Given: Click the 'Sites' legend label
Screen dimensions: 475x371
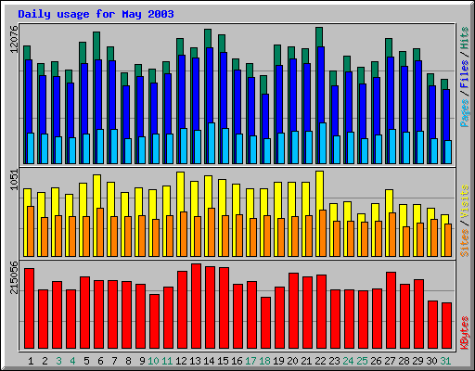Looking at the screenshot, I should coord(465,243).
